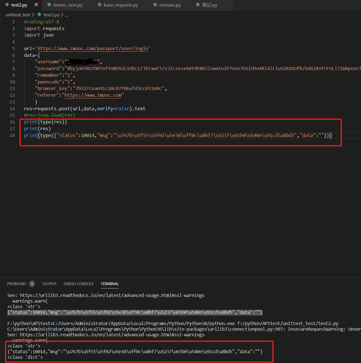Click line number 6 in the gutter
The width and height of the screenshot is (361, 363).
(13, 55)
